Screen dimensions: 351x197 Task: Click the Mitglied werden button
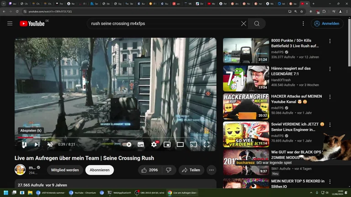(65, 170)
